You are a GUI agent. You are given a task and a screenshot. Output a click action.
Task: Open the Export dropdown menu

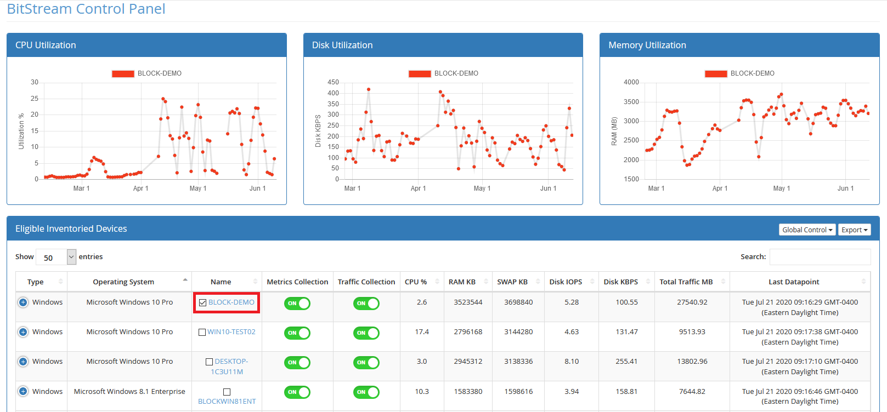(854, 230)
